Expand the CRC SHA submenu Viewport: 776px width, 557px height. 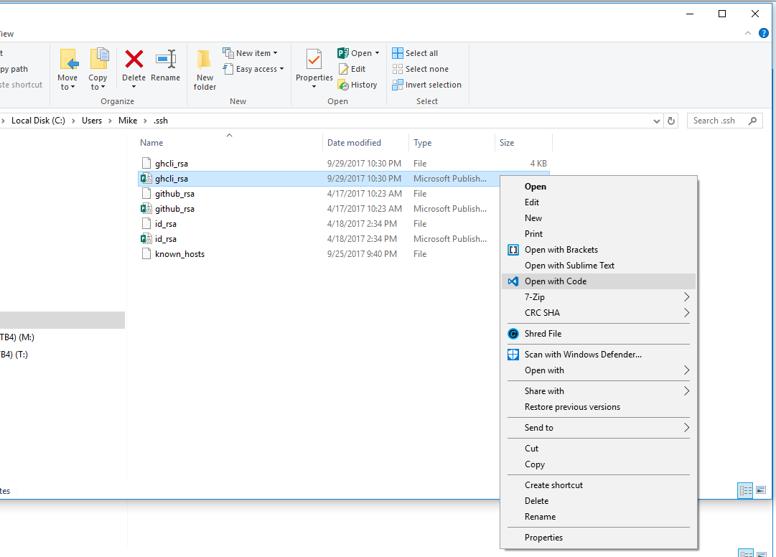tap(599, 313)
